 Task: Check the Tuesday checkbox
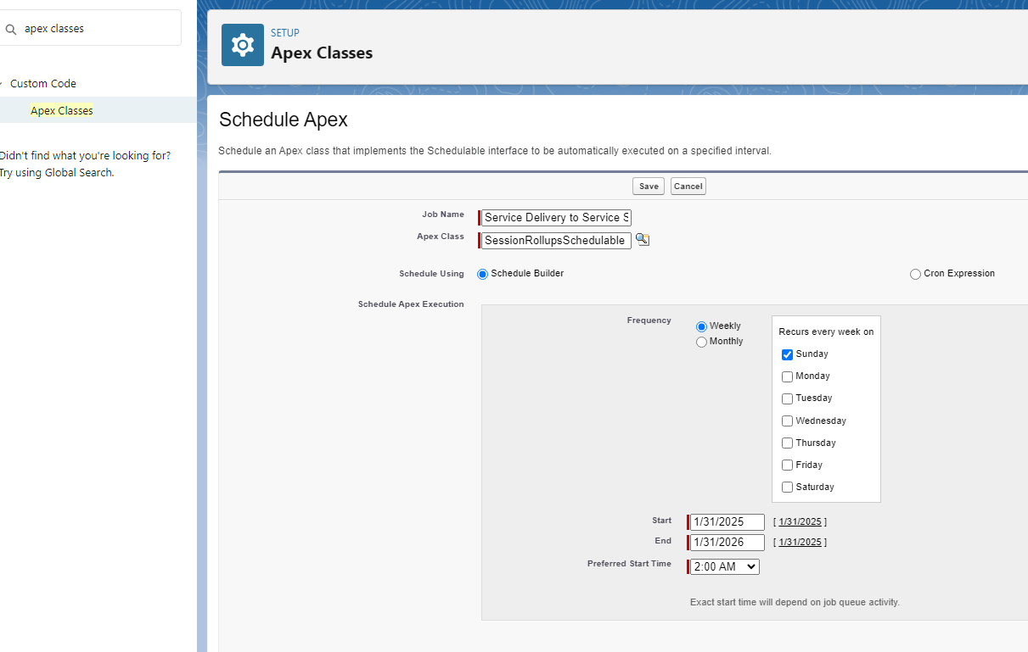(x=787, y=399)
